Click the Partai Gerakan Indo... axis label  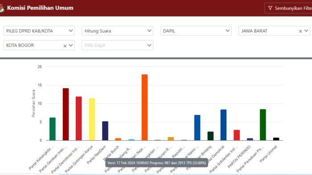coord(53,159)
